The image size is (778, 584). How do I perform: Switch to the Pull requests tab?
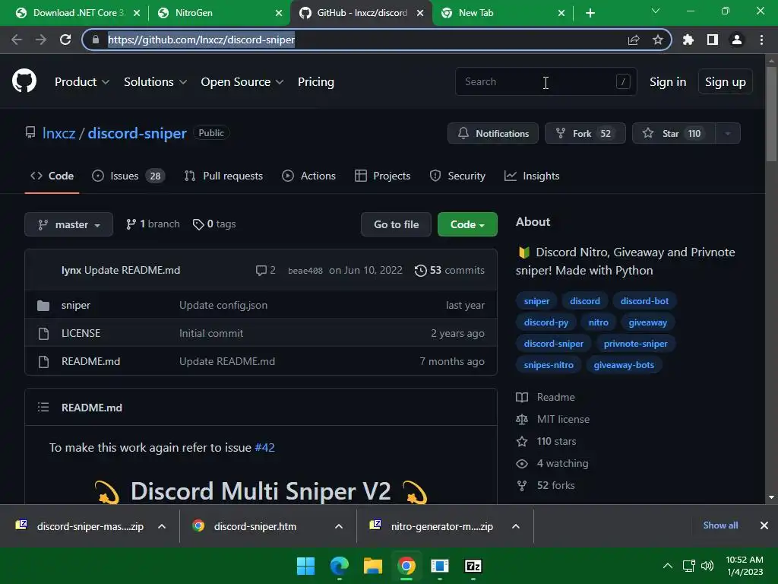coord(223,176)
